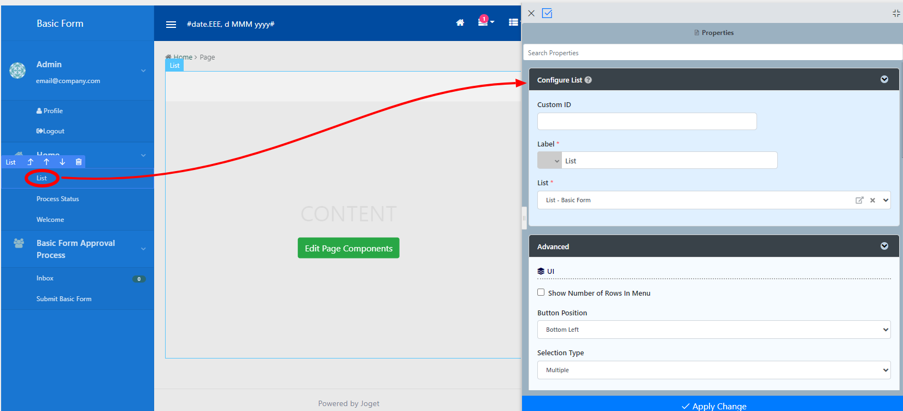Click the UI subsection heading under Advanced
The width and height of the screenshot is (903, 411).
[546, 271]
